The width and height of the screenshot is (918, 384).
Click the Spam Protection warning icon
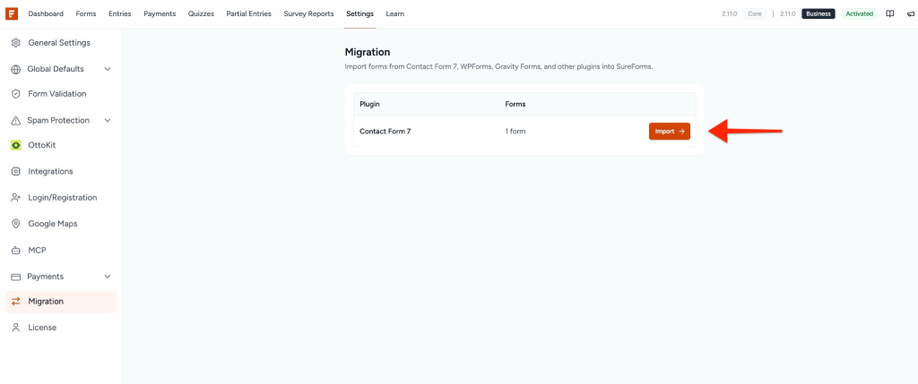(x=16, y=121)
